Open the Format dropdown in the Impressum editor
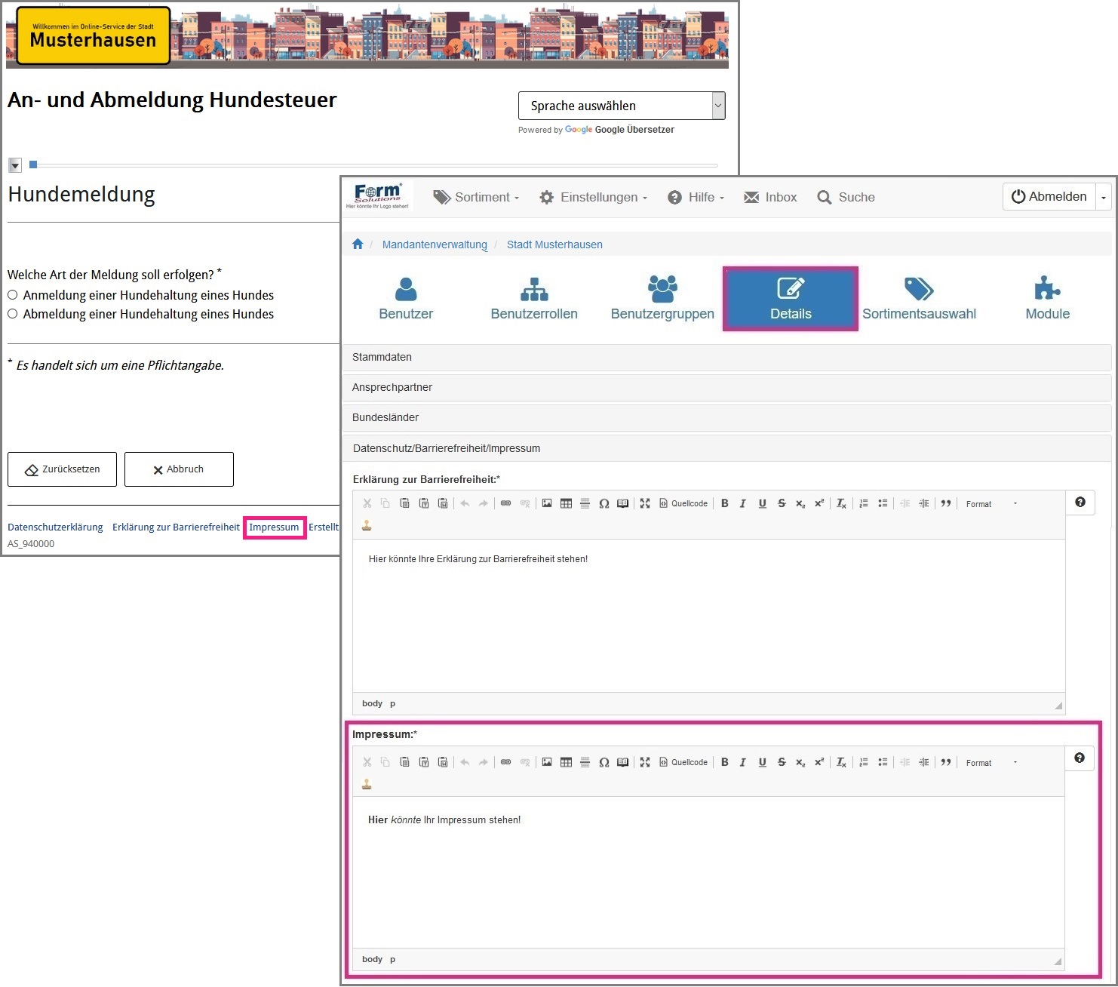 click(992, 762)
